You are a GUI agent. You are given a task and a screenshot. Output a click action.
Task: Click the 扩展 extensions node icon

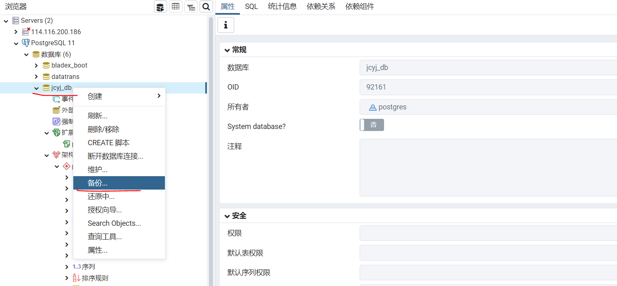57,132
